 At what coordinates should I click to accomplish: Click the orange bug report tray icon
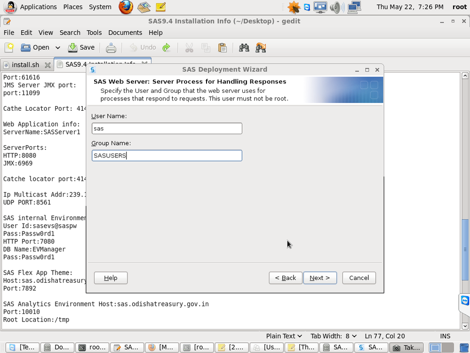[x=294, y=7]
